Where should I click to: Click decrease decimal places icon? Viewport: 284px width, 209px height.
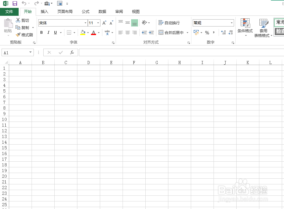[x=231, y=33]
